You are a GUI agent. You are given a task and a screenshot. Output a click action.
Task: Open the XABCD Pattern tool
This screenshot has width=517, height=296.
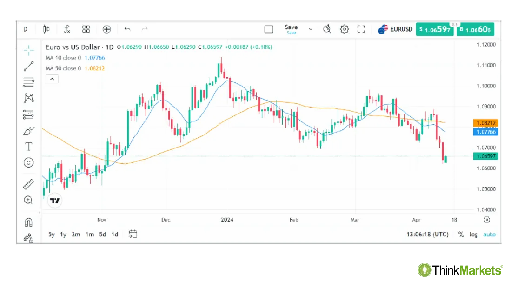tap(28, 98)
